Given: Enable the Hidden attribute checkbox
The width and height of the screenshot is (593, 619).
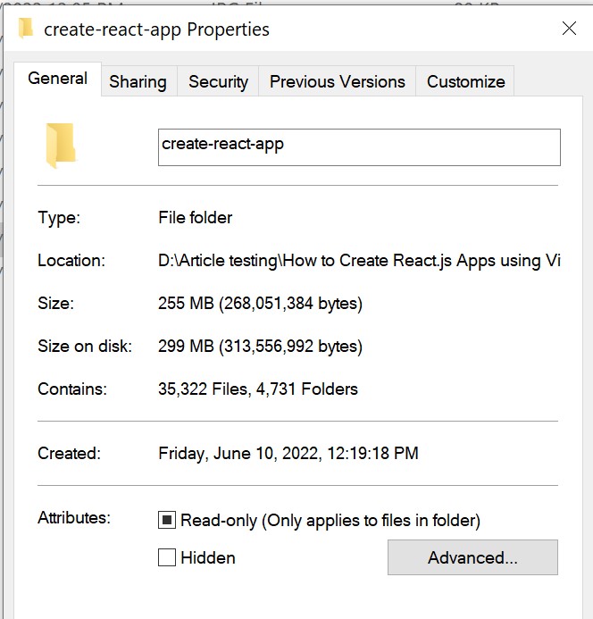Looking at the screenshot, I should [167, 557].
